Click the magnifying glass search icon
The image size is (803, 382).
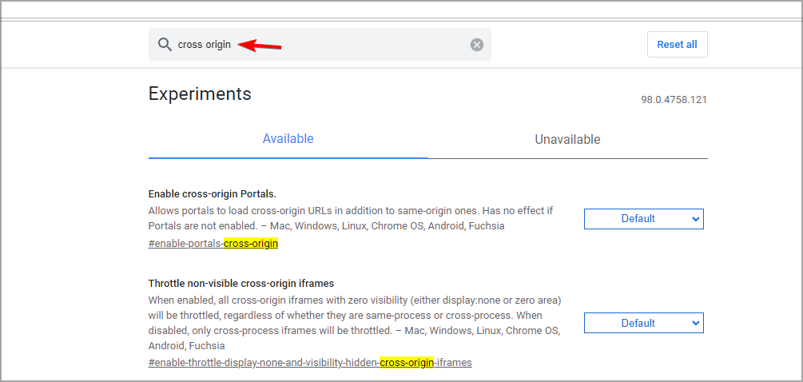165,45
